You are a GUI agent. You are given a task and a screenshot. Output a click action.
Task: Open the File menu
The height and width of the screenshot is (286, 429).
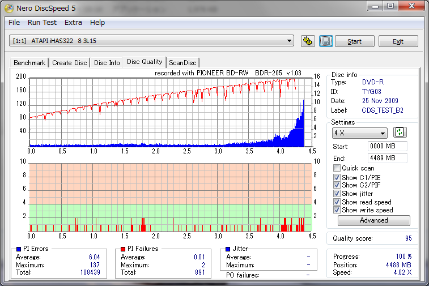pyautogui.click(x=14, y=23)
